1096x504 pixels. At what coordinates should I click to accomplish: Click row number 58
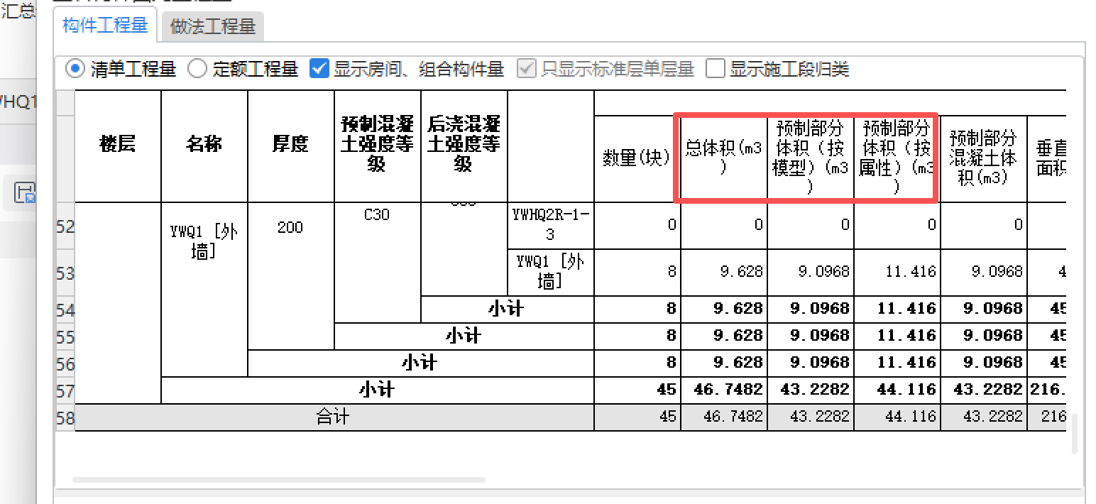[64, 417]
